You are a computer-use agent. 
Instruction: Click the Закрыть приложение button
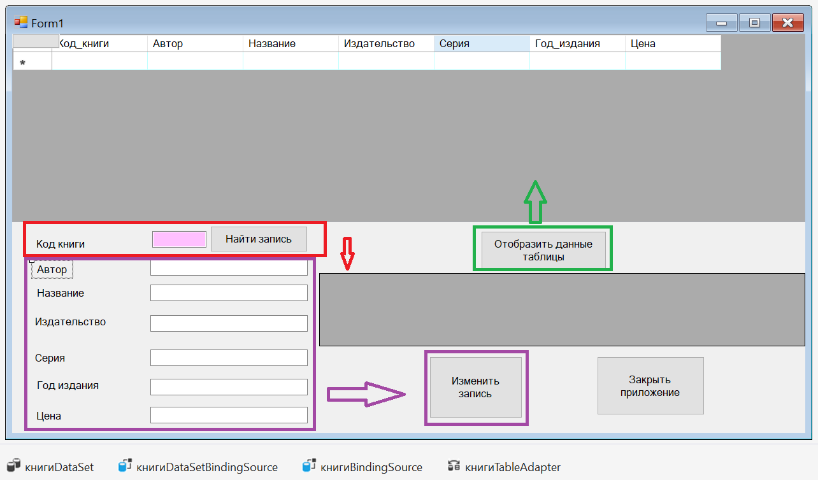[x=650, y=386]
